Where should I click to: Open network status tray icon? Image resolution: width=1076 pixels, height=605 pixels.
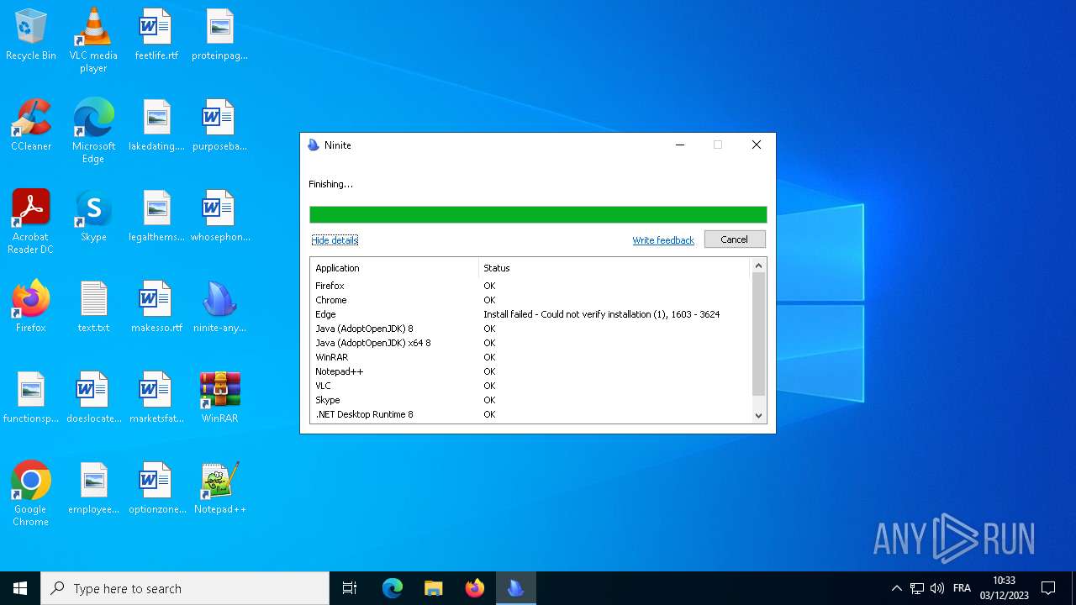(917, 588)
